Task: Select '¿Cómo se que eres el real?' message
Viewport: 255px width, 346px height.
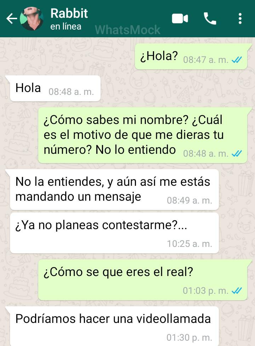Action: click(x=143, y=280)
